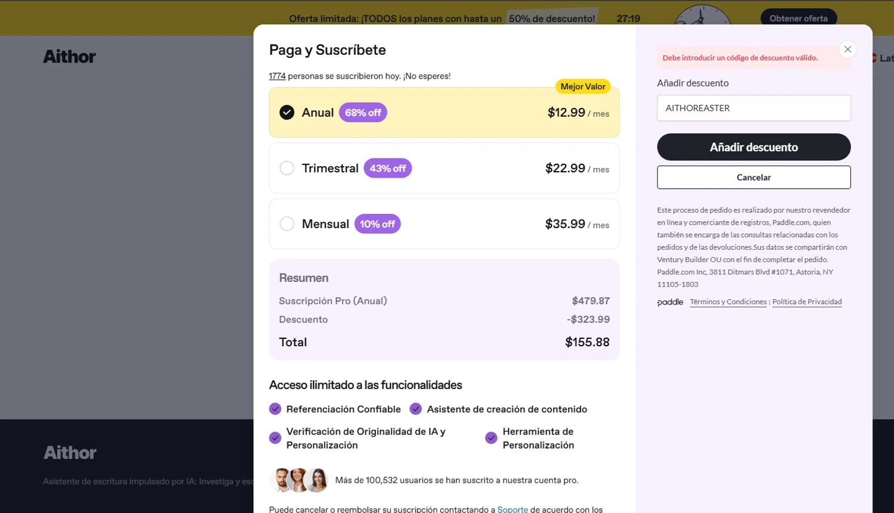Click the Paga y Suscríbete heading
Viewport: 894px width, 513px height.
click(327, 50)
